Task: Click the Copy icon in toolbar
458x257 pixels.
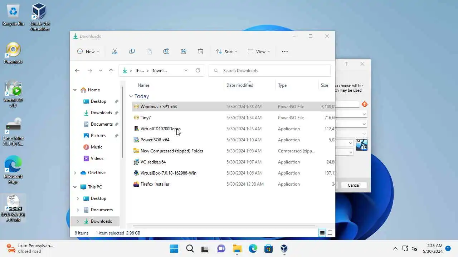Action: pyautogui.click(x=132, y=52)
